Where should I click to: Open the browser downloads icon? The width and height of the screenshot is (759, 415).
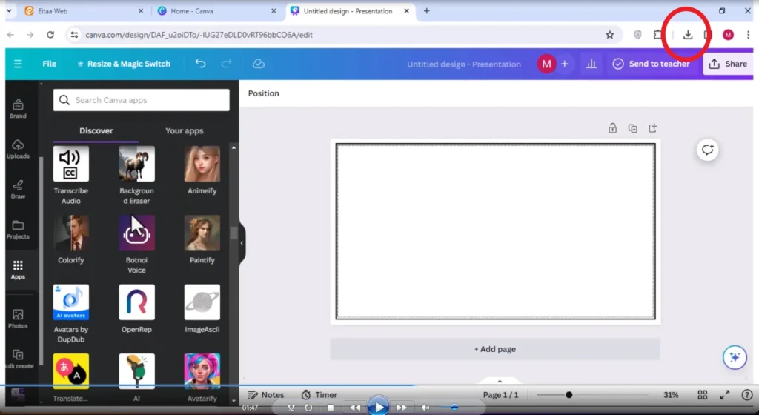[x=687, y=35]
